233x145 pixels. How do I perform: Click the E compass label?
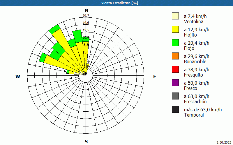(155, 77)
